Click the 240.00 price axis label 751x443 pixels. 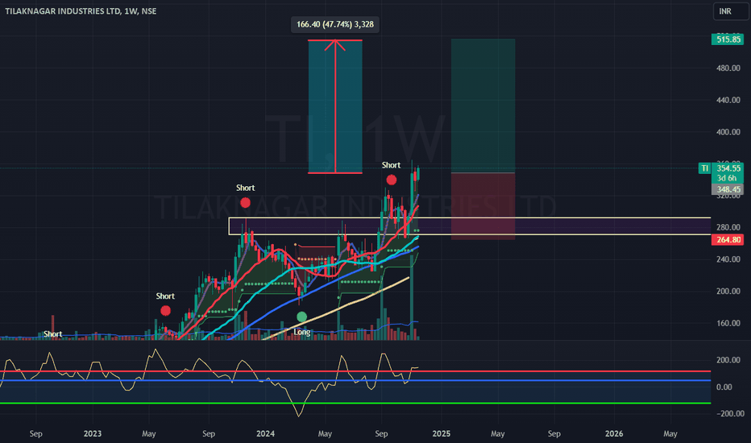(x=728, y=259)
